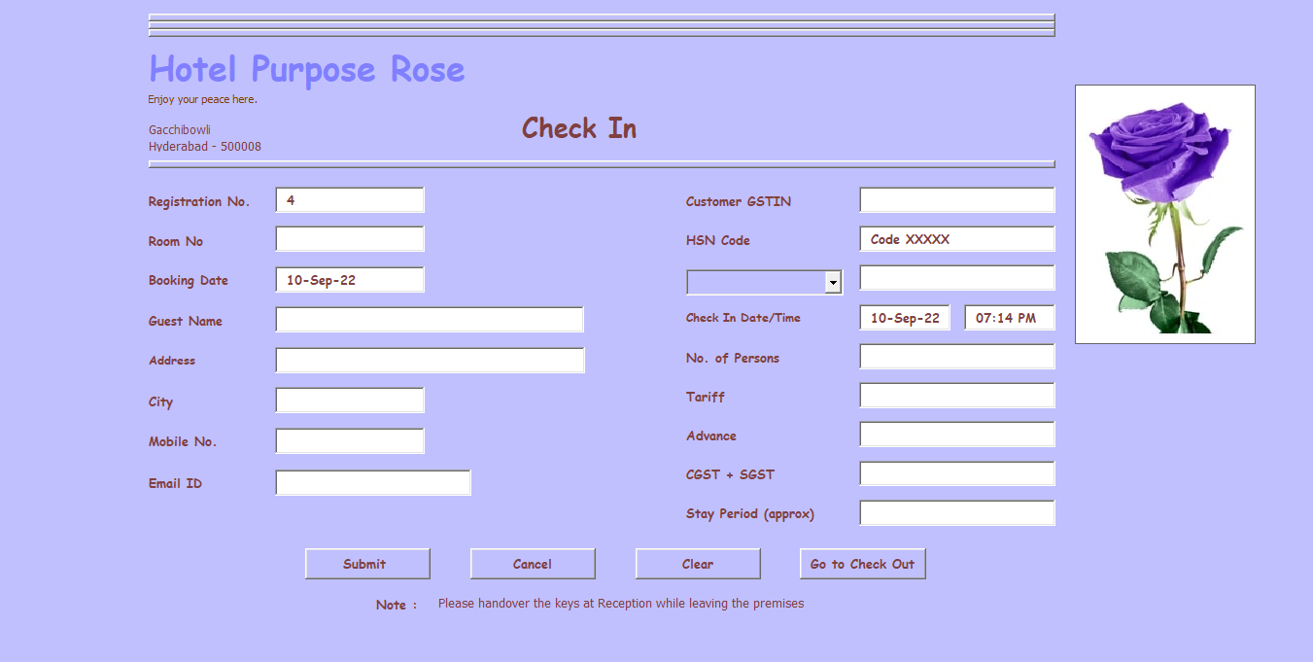This screenshot has width=1313, height=662.
Task: Click the purple rose image
Action: [x=1164, y=214]
